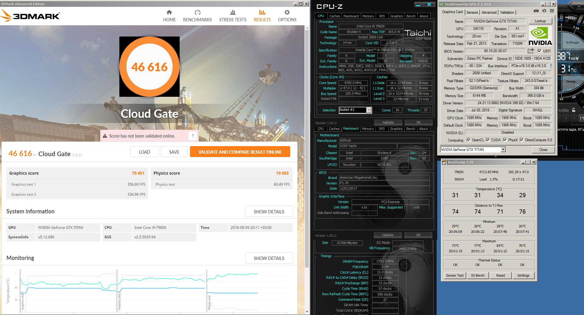Viewport: 584px width, 315px height.
Task: Open the HOME section in 3DMark
Action: tap(169, 16)
